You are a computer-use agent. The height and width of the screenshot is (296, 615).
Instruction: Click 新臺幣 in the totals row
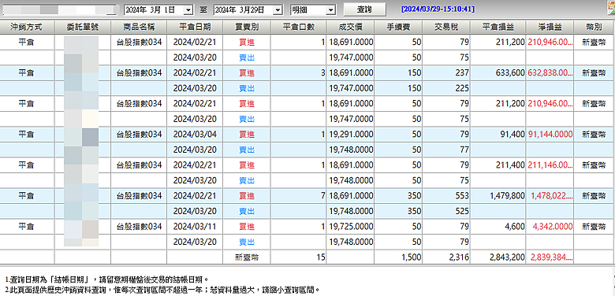(247, 257)
